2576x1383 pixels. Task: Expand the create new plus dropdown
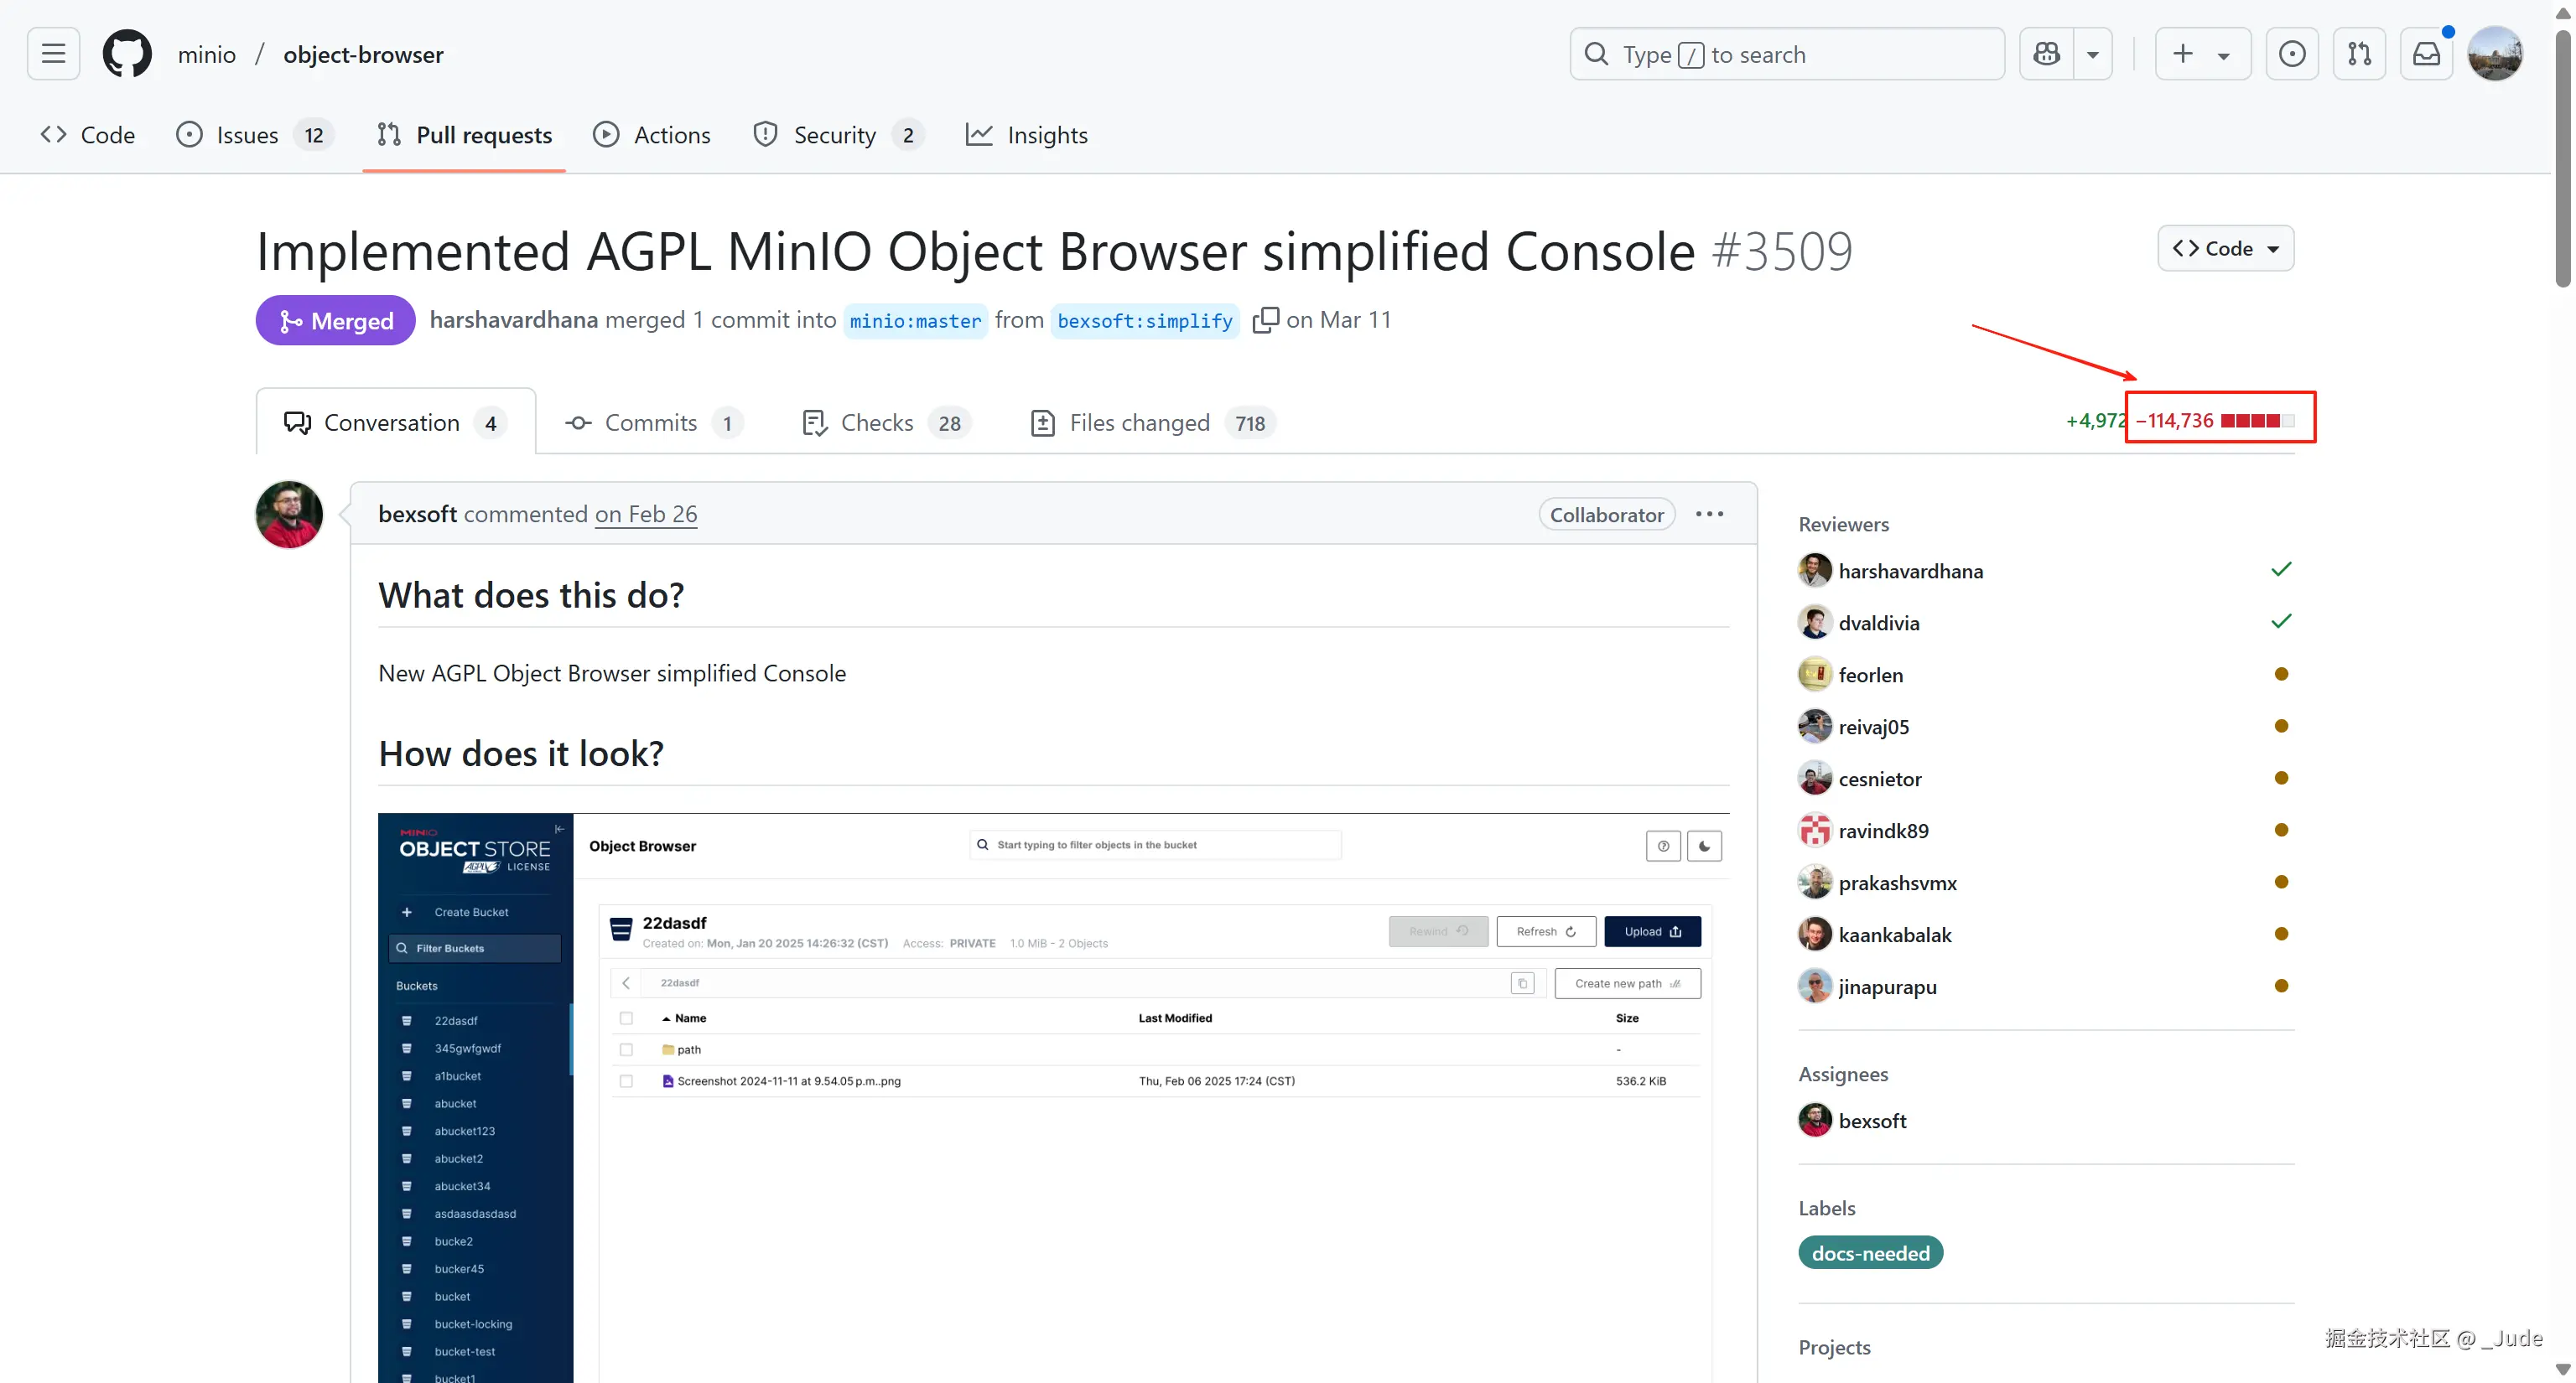(x=2202, y=54)
